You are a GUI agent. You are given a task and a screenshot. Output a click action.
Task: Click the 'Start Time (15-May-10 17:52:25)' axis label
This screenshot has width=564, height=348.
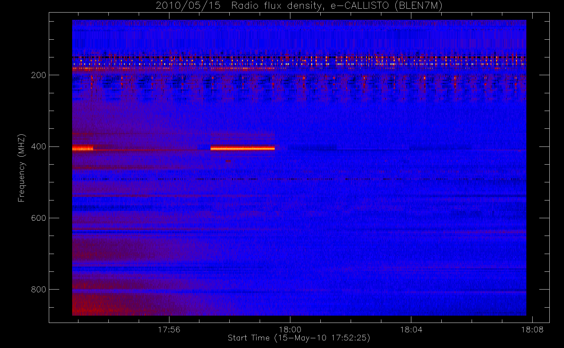[299, 338]
